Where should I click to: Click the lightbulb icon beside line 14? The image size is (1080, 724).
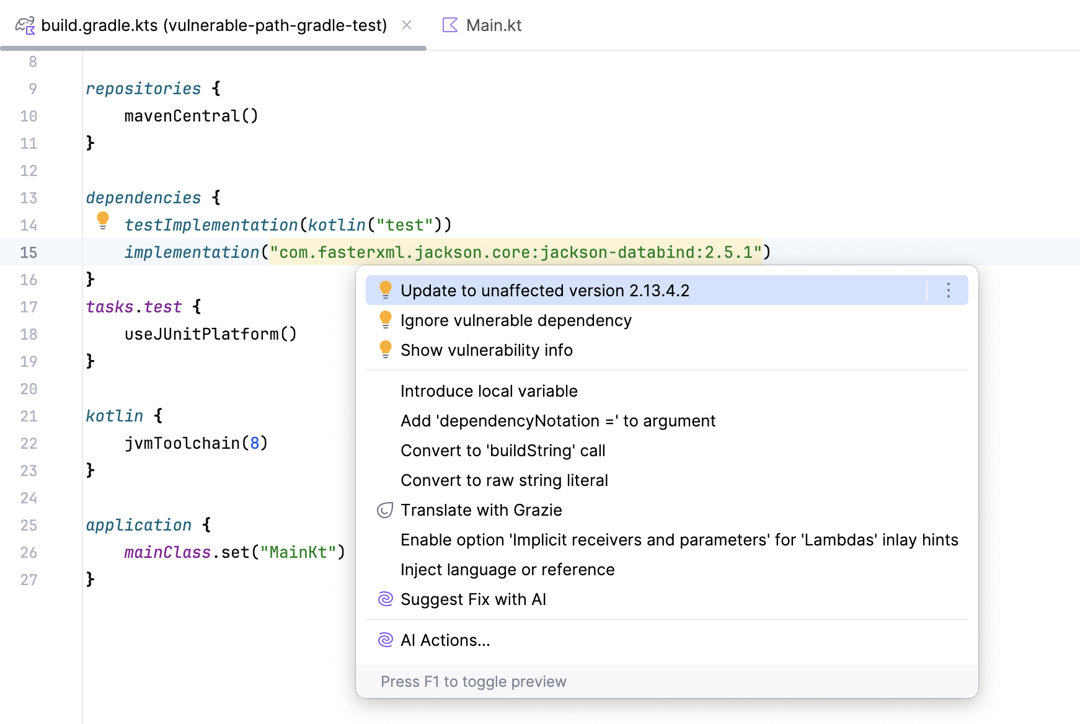pos(103,220)
